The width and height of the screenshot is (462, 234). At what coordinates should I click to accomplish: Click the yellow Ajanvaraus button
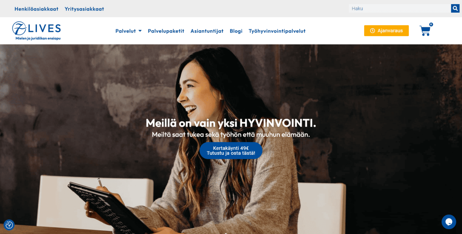click(386, 31)
